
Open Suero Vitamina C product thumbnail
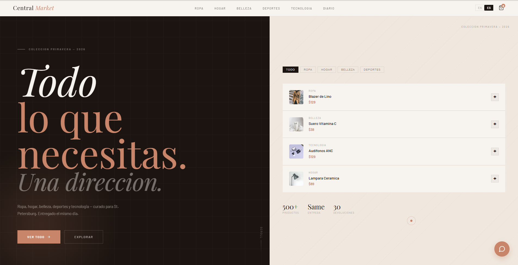coord(296,124)
